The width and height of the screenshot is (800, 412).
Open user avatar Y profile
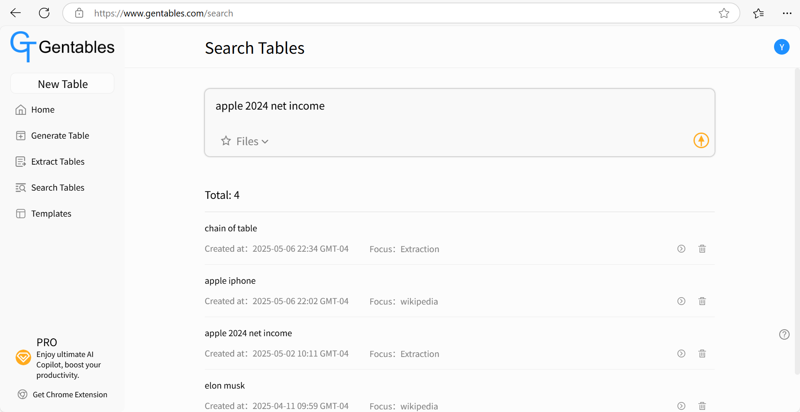coord(781,47)
